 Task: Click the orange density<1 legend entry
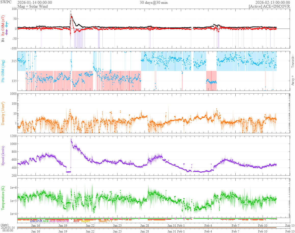(105, 221)
